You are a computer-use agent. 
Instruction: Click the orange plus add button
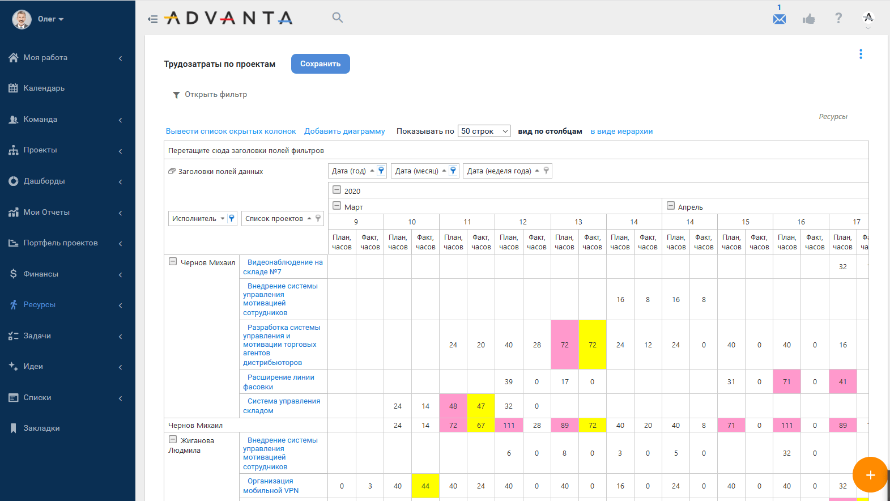pyautogui.click(x=870, y=474)
